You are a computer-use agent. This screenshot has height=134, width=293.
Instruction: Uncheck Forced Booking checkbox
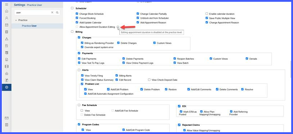(77, 18)
